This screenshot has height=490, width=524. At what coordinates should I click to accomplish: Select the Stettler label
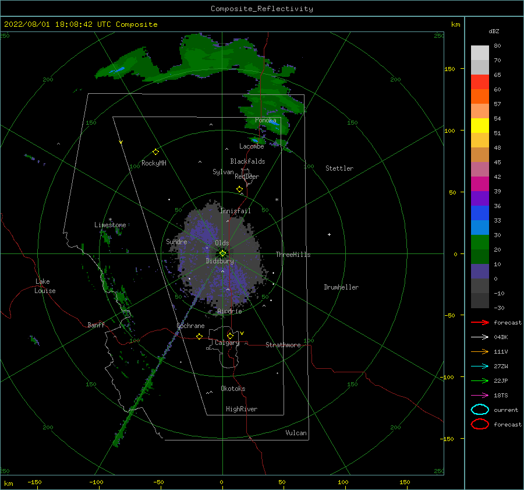coord(339,168)
